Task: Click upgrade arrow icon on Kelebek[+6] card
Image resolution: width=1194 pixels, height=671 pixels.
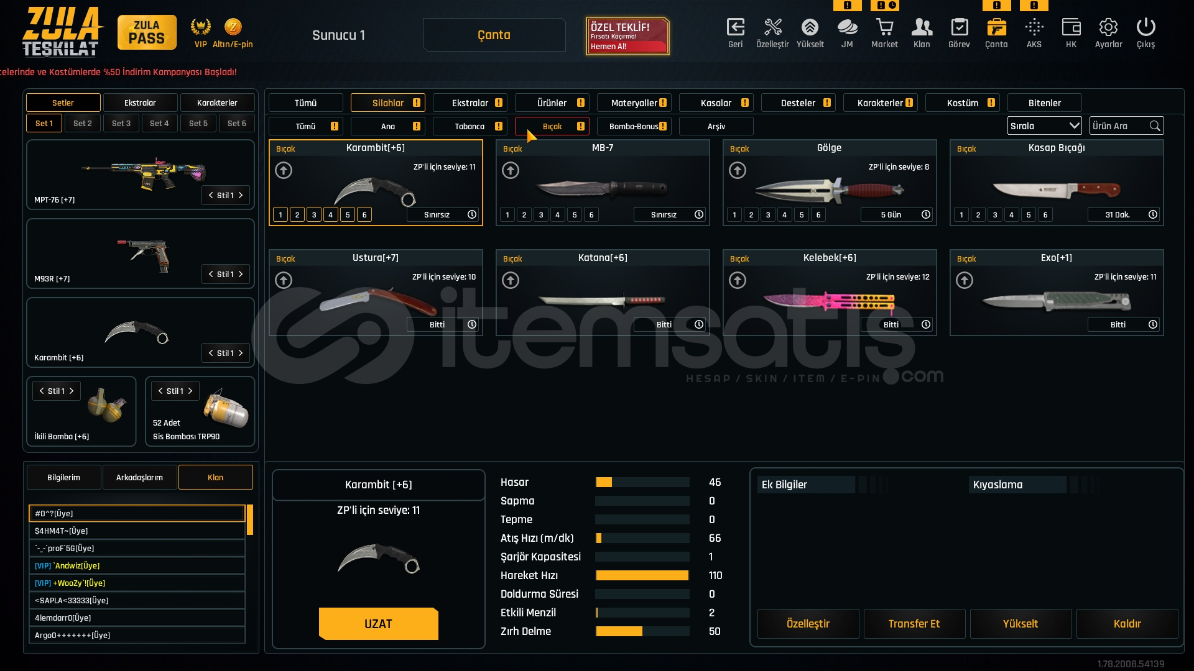Action: pyautogui.click(x=738, y=280)
